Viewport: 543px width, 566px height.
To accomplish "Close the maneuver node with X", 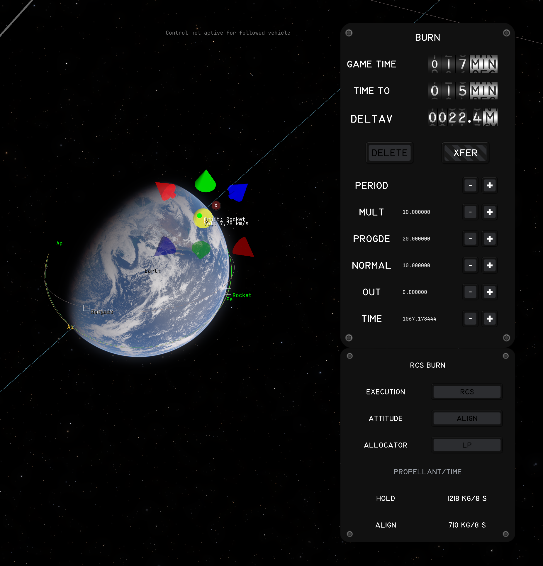I will point(216,206).
